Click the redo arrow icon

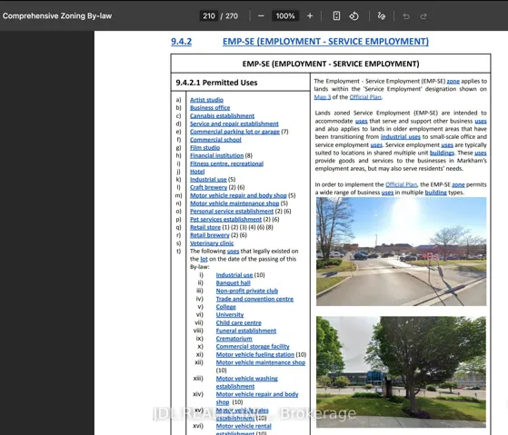[x=423, y=15]
